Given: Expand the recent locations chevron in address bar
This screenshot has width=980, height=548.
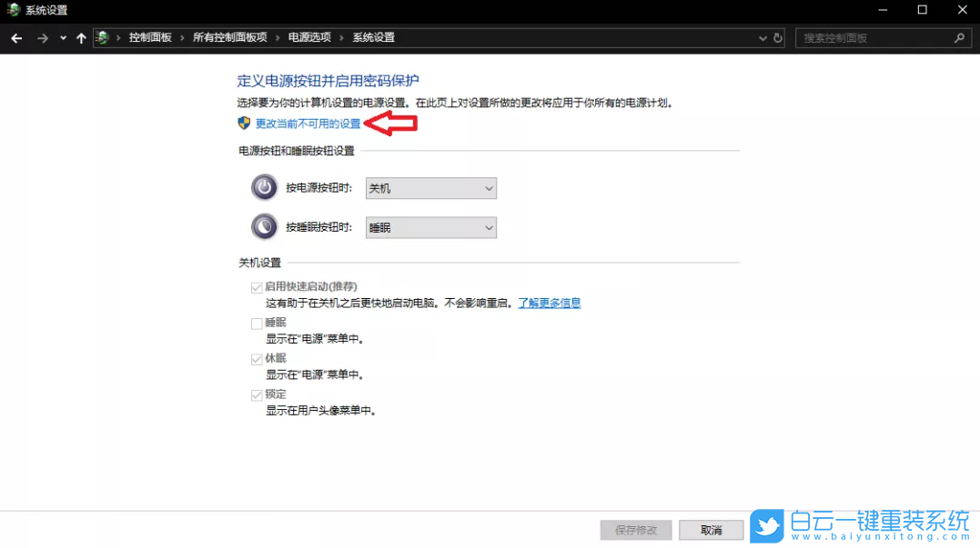Looking at the screenshot, I should (763, 37).
